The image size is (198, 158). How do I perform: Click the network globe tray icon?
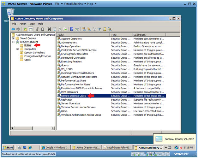pyautogui.click(x=176, y=148)
